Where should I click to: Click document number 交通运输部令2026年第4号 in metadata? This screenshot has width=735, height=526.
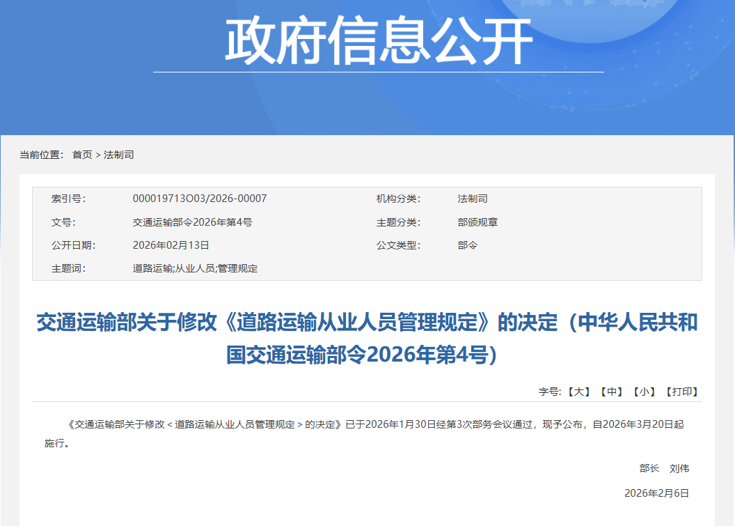tap(192, 222)
